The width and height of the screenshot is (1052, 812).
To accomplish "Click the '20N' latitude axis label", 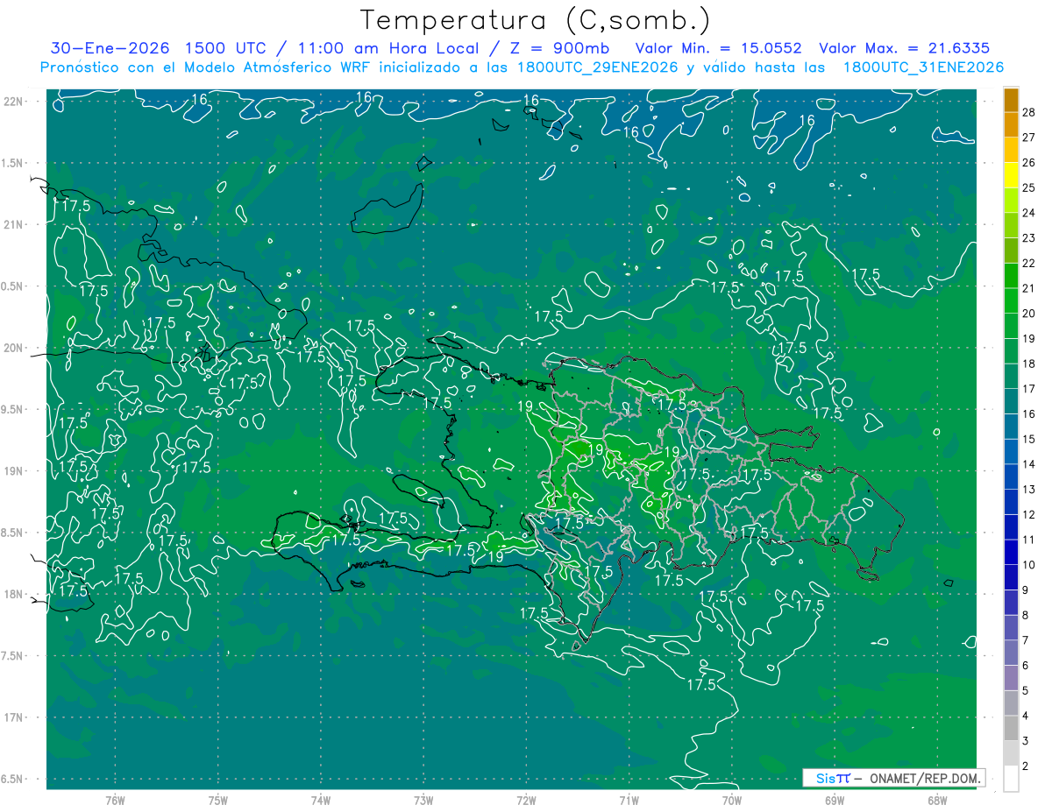I will click(x=14, y=348).
